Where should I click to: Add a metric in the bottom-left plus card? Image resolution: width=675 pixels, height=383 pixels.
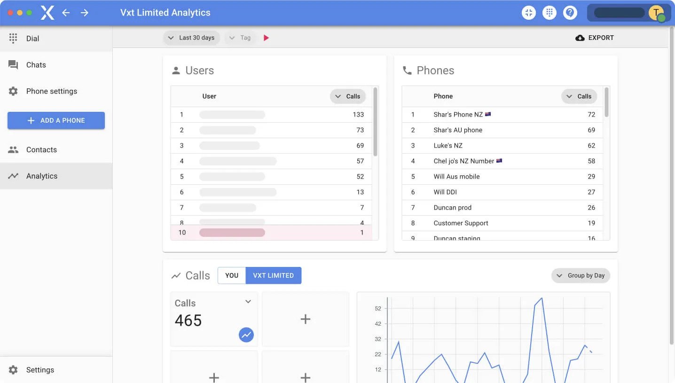click(214, 367)
